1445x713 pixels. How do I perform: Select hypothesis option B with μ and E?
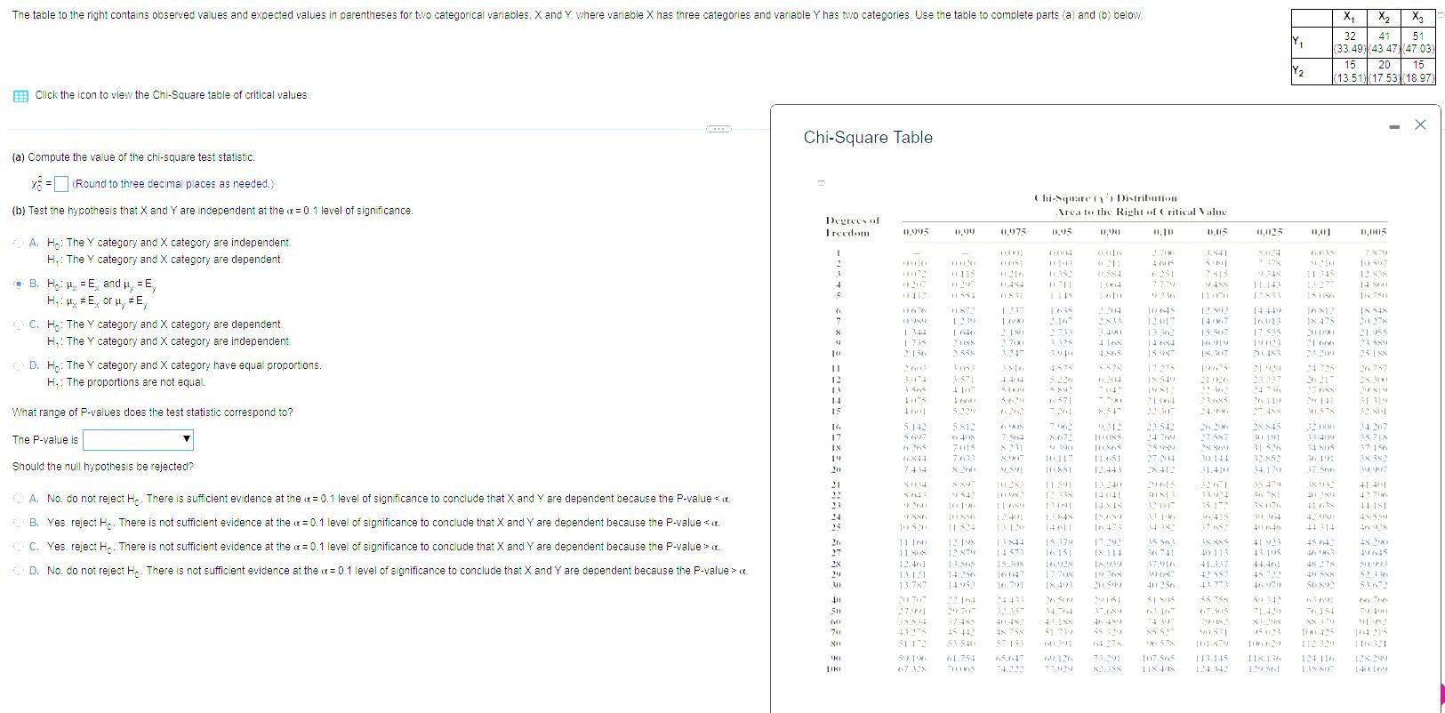pos(18,284)
